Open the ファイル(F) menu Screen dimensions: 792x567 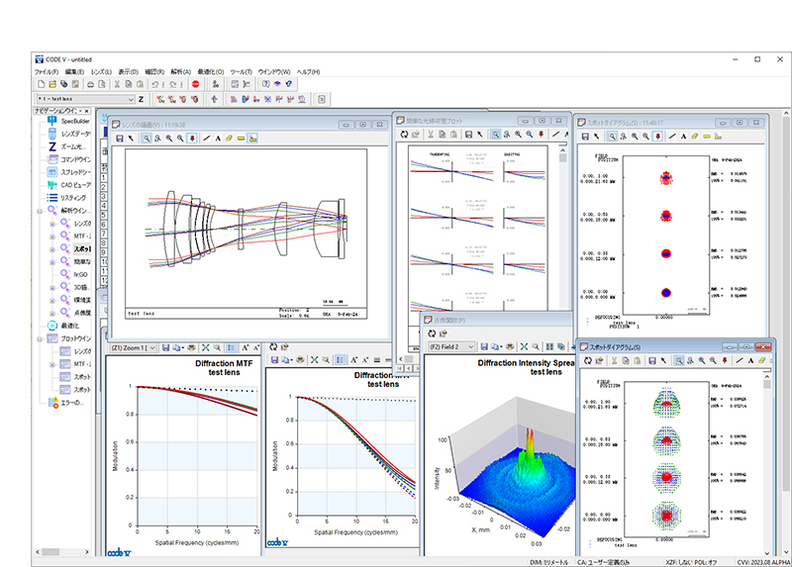click(46, 72)
